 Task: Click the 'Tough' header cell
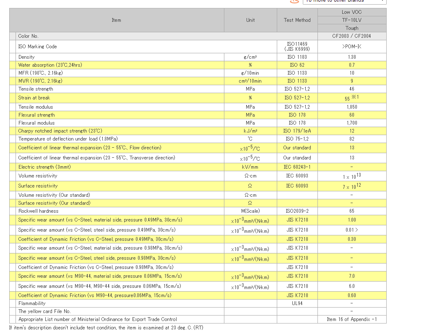coord(352,28)
